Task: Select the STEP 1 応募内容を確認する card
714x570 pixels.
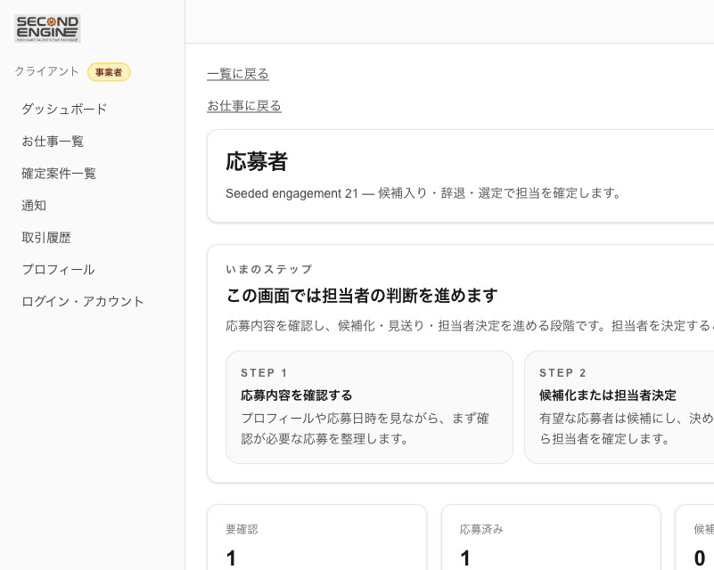Action: pos(369,407)
